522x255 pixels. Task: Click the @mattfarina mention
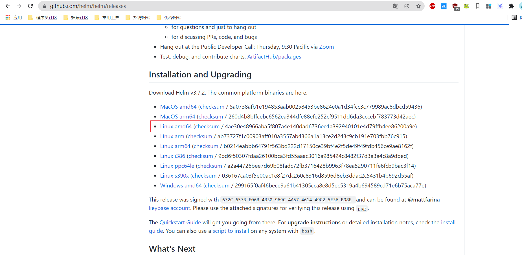424,200
